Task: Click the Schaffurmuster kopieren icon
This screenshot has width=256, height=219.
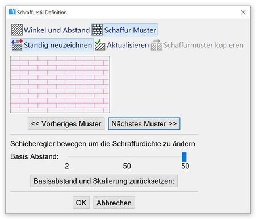Action: (x=157, y=45)
